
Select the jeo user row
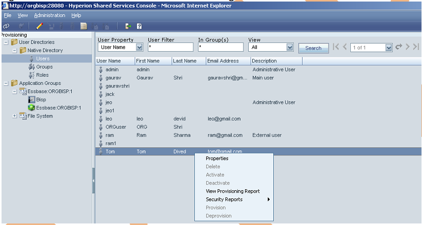click(x=258, y=102)
